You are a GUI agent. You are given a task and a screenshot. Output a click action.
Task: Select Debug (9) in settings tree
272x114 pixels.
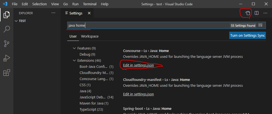click(88, 54)
